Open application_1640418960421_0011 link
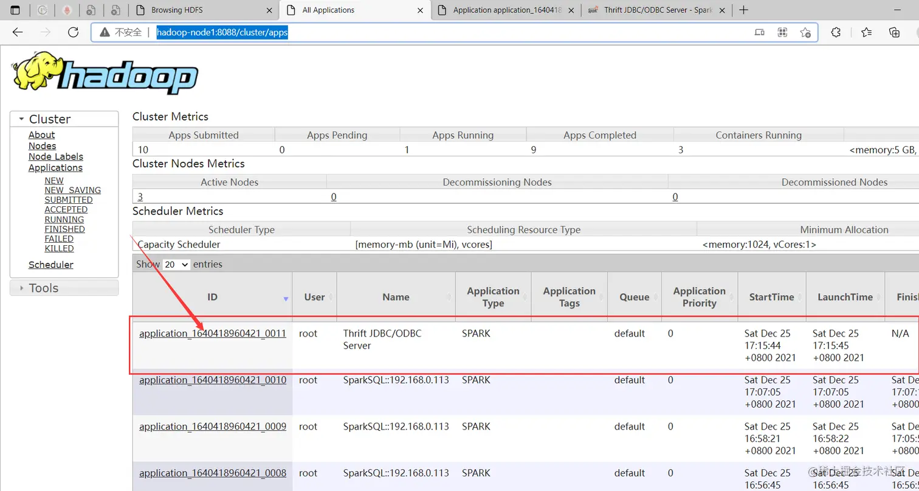This screenshot has height=491, width=919. [213, 333]
